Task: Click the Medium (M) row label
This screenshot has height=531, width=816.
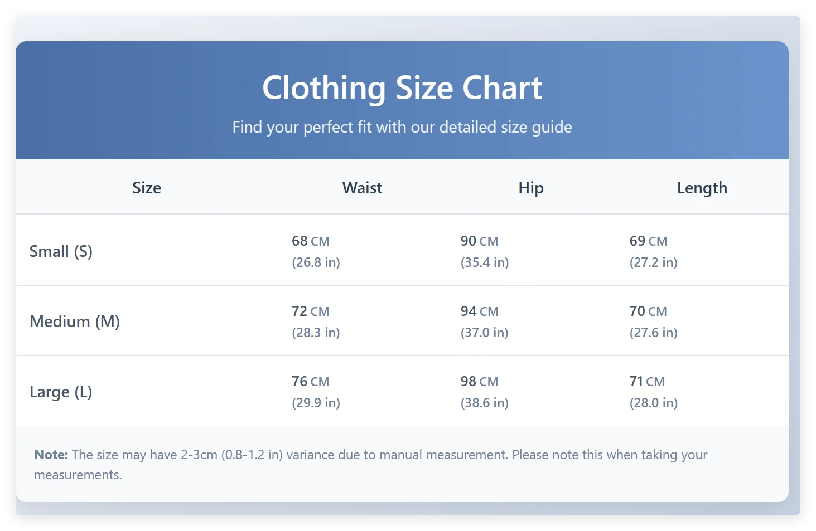Action: pyautogui.click(x=75, y=321)
